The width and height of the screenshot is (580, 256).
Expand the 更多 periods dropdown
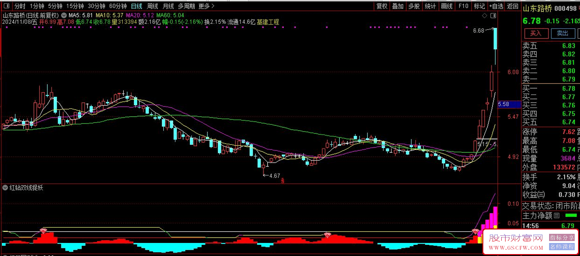pos(206,6)
